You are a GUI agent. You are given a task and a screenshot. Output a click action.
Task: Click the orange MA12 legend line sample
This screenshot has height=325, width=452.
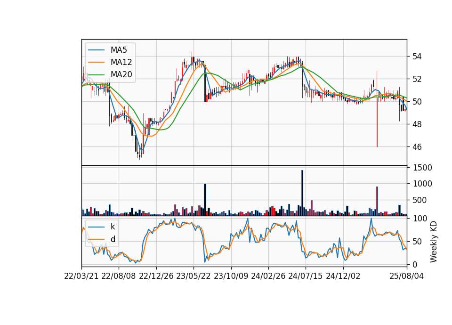(x=96, y=62)
